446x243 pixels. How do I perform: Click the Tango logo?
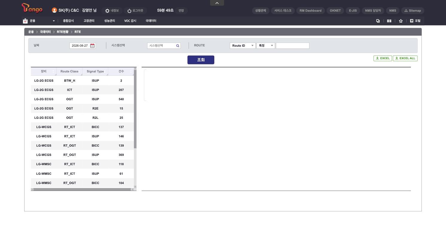[x=32, y=8]
